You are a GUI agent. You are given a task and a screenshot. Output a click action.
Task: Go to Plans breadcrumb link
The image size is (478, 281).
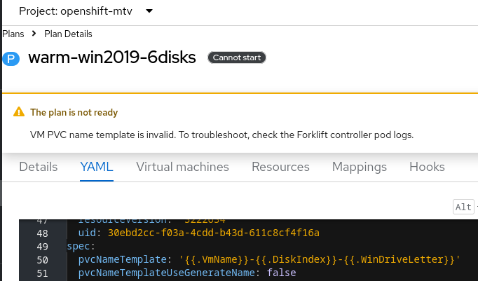(x=14, y=34)
